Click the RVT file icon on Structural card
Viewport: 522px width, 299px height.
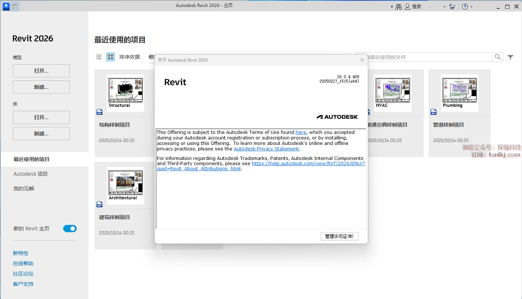(99, 112)
